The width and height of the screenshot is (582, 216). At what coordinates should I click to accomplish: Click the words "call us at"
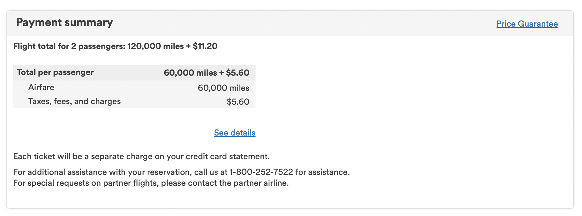211,172
